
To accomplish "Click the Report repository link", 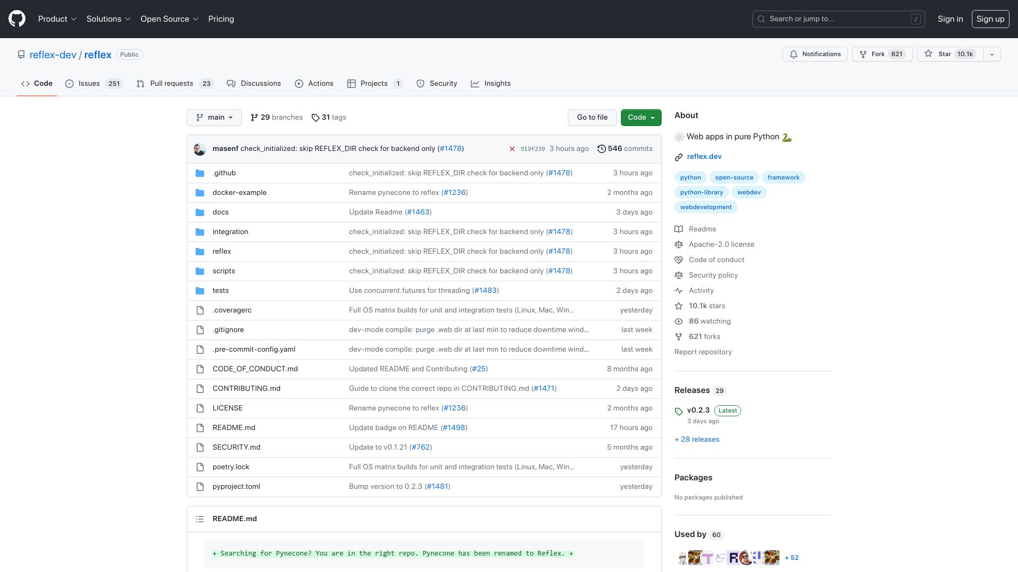I will (703, 352).
